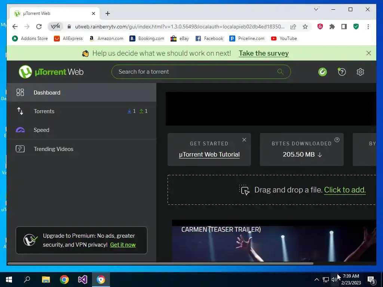
Task: Open a new browser tab
Action: 108,13
